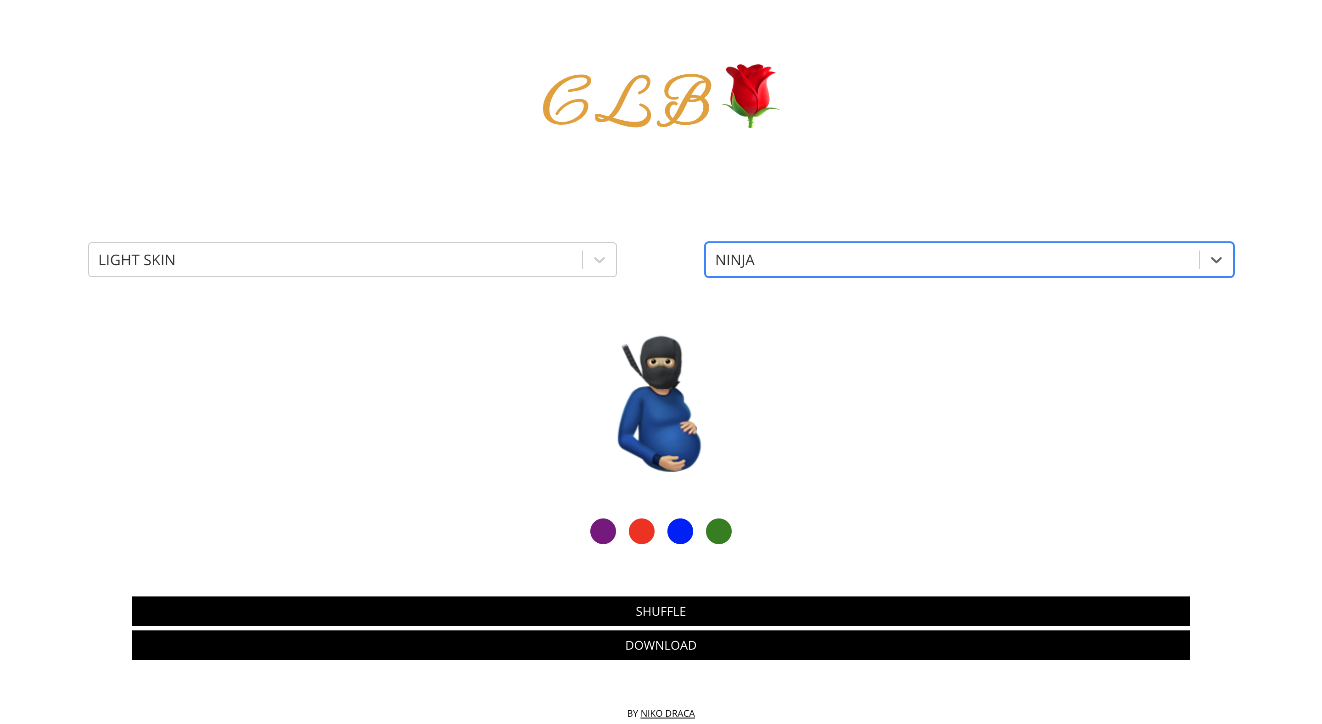1322x724 pixels.
Task: Click the BY text in footer
Action: tap(632, 713)
